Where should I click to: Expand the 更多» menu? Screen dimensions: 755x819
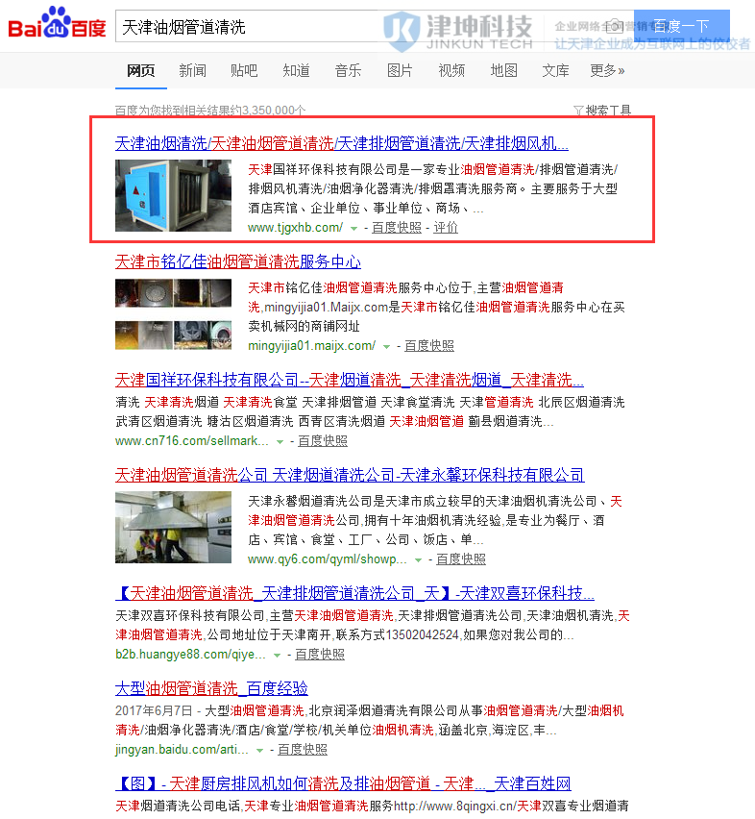[x=607, y=70]
